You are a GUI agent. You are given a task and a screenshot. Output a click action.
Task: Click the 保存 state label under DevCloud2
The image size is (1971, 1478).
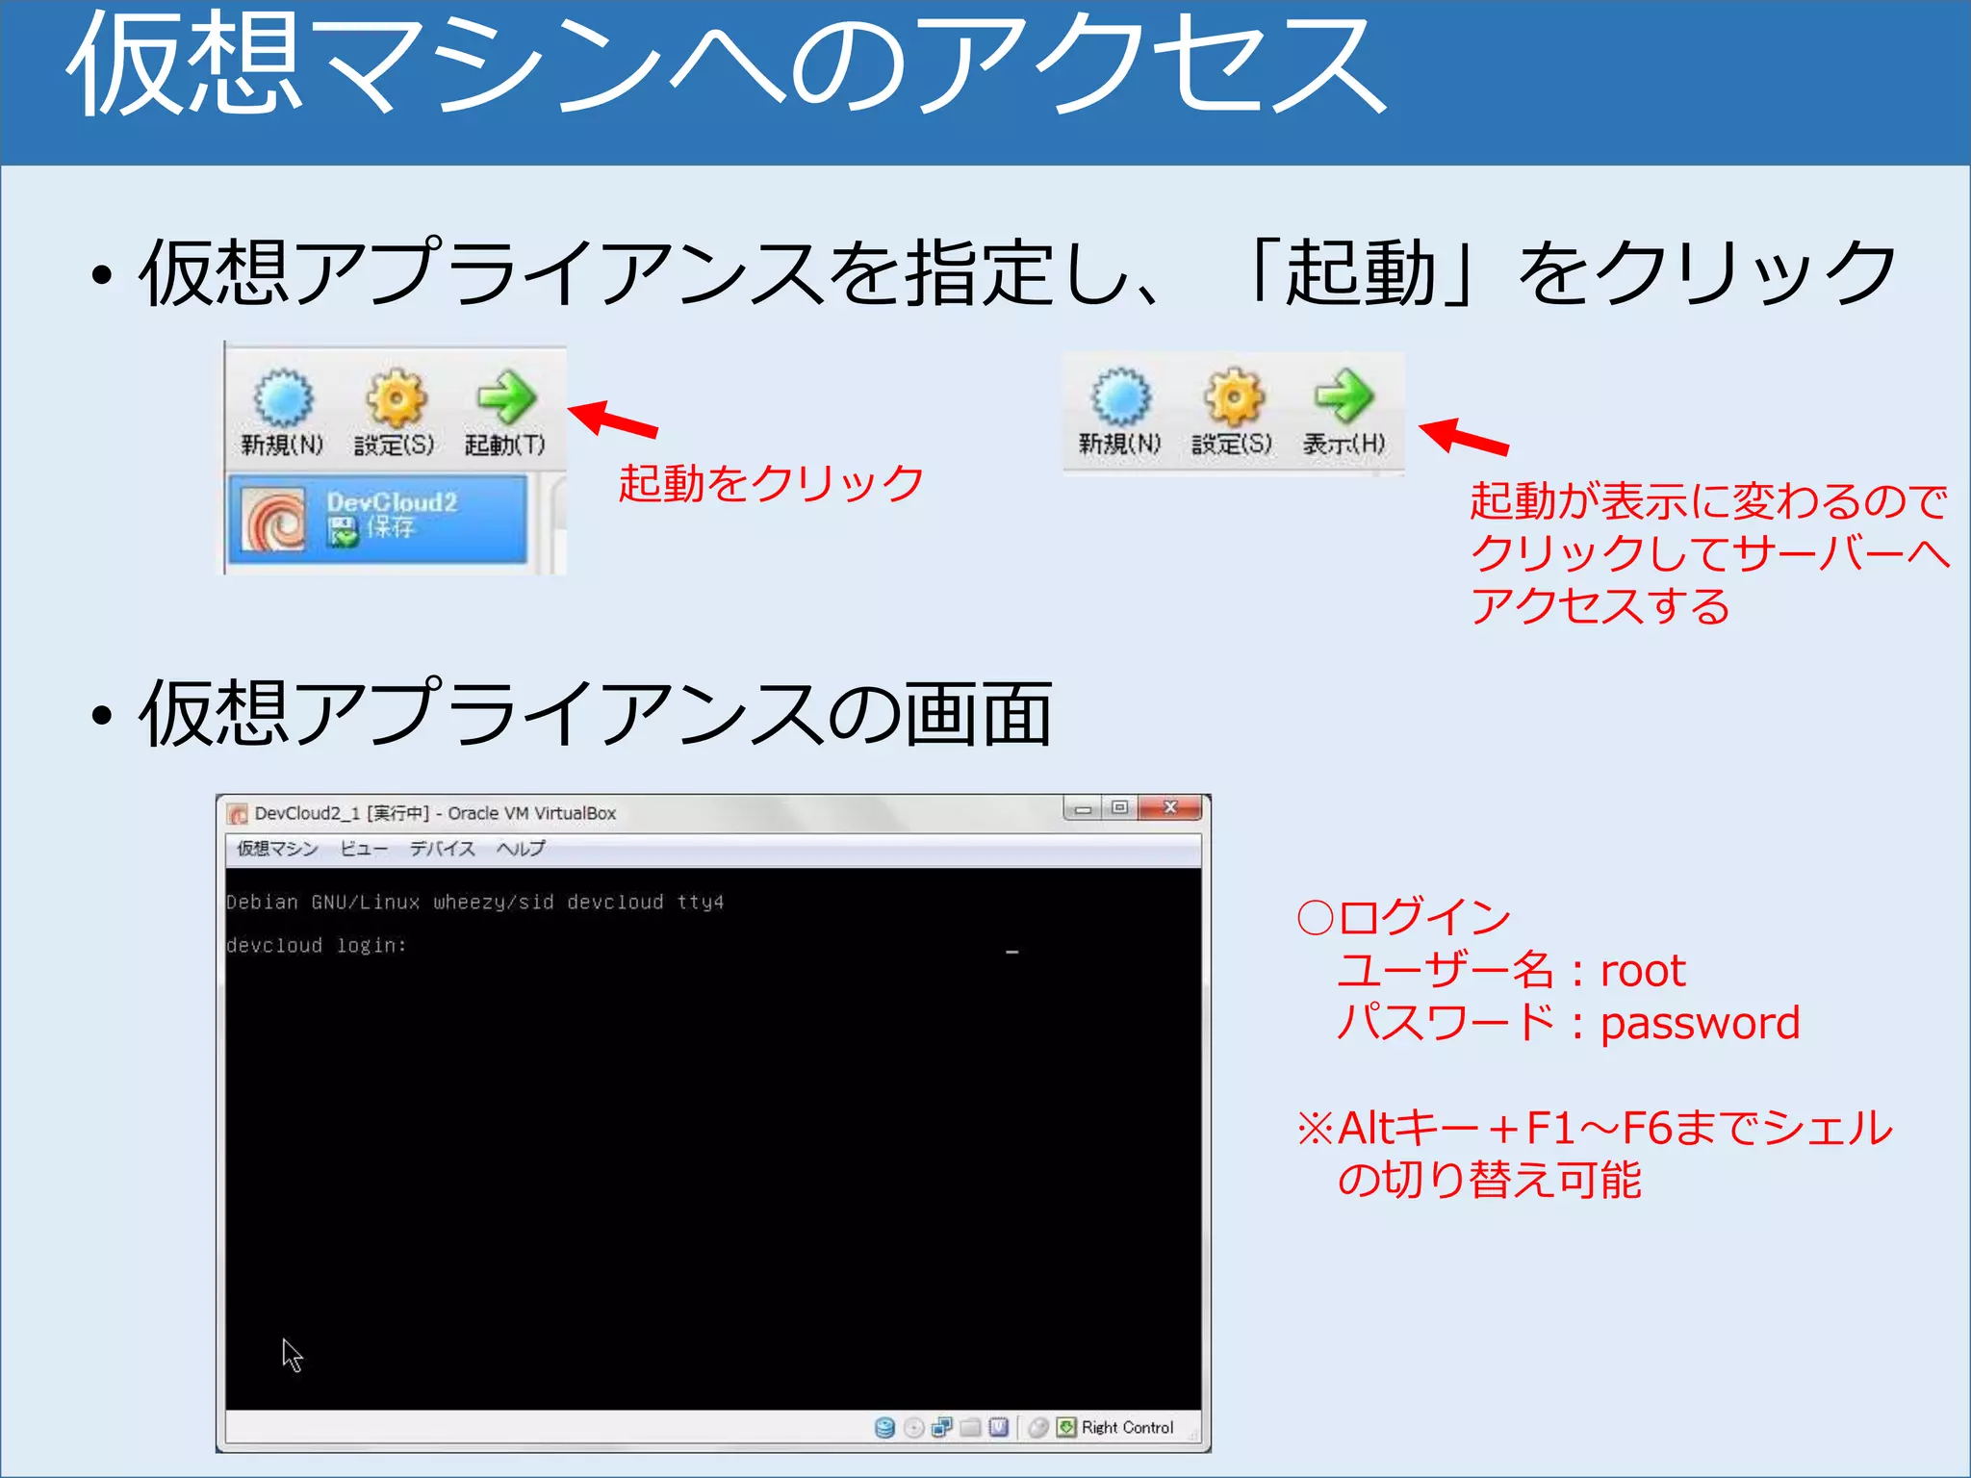(x=391, y=528)
